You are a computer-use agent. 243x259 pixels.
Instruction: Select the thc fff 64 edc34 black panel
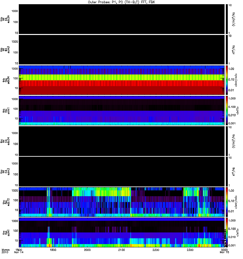coord(121,141)
